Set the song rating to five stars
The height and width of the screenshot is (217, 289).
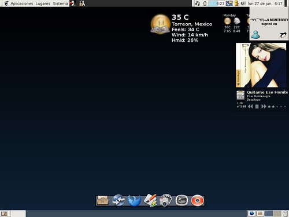285,106
